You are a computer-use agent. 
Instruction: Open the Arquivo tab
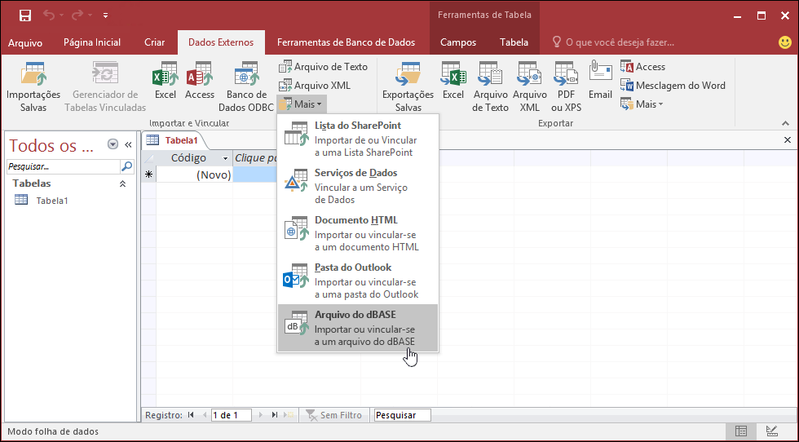click(x=25, y=43)
